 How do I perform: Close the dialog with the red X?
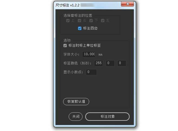[x=127, y=4]
